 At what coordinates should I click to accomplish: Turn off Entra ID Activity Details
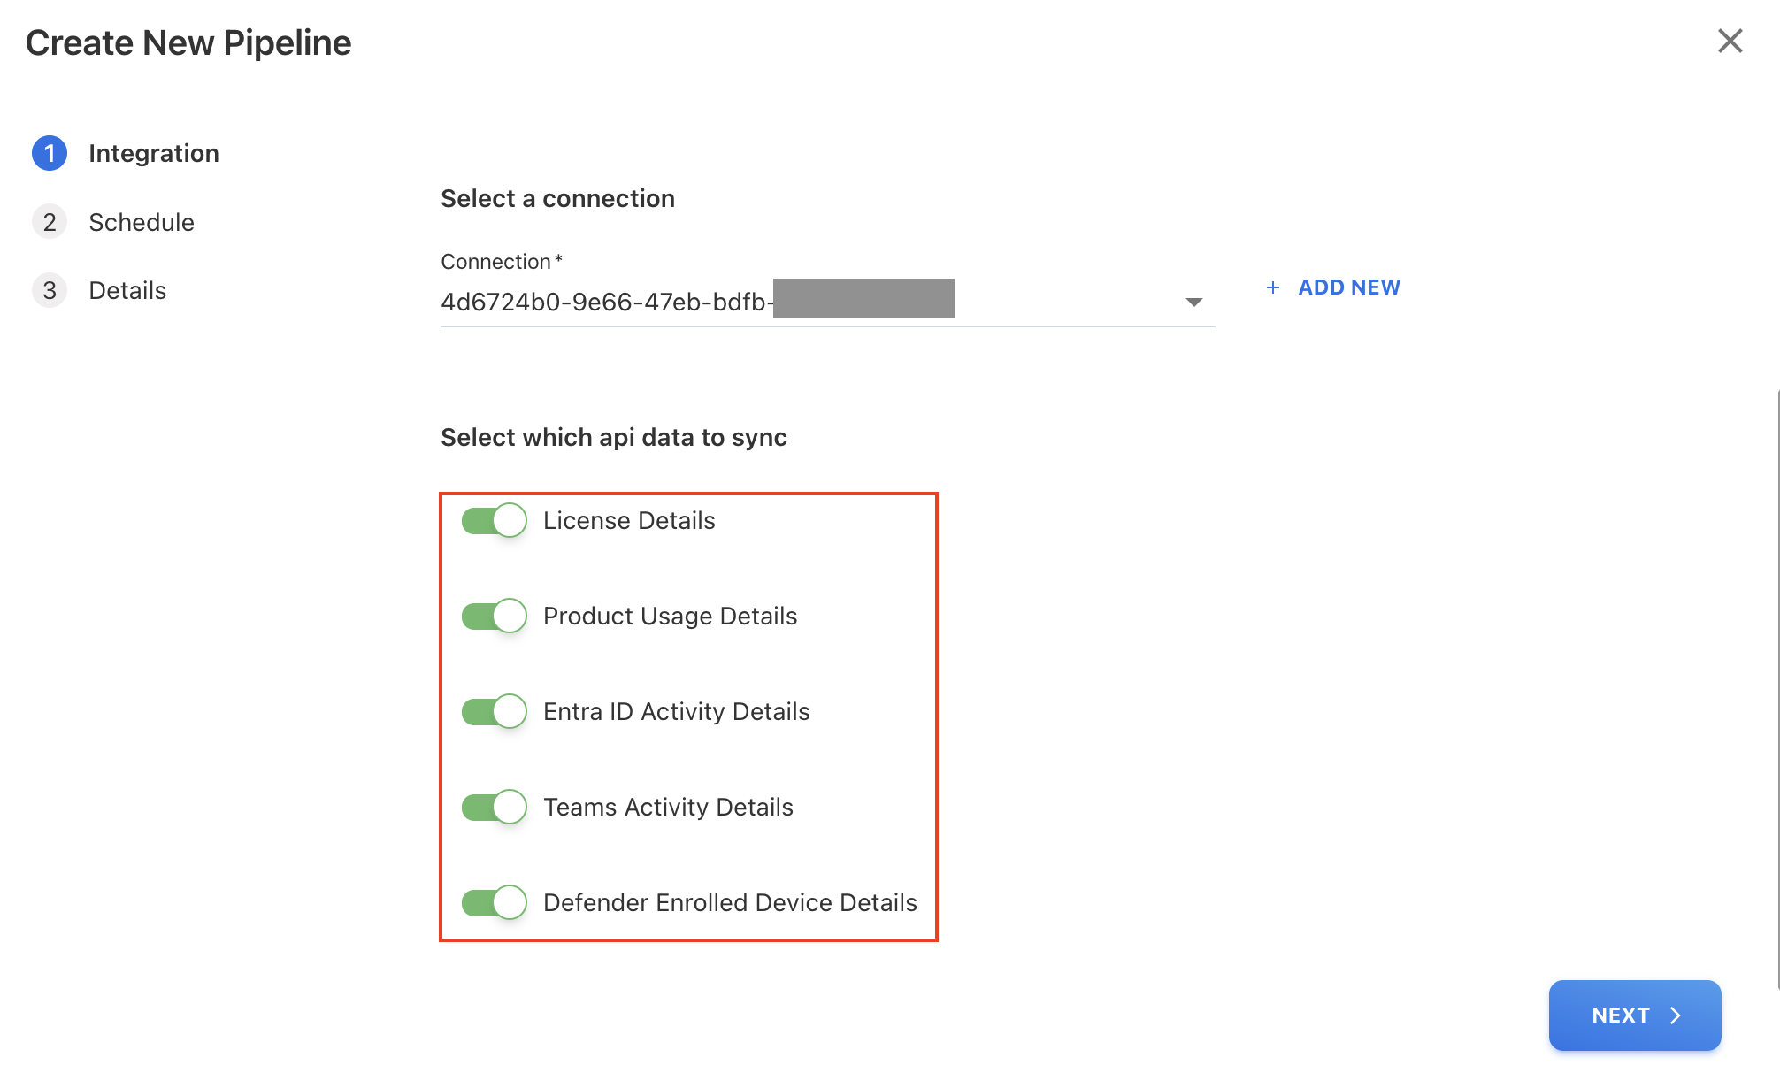coord(495,711)
